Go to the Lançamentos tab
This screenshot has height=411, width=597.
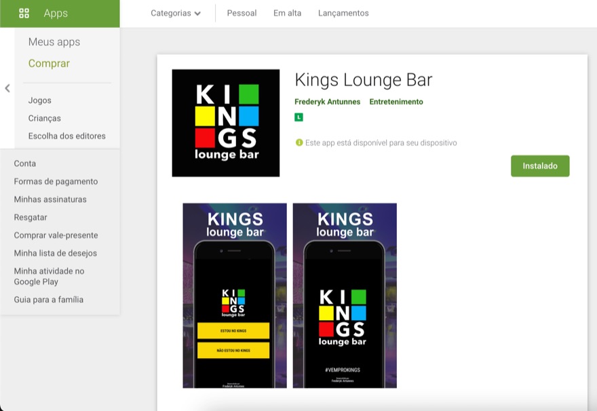(343, 14)
